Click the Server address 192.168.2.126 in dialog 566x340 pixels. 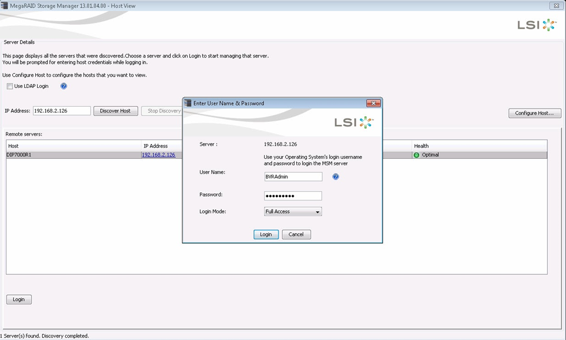pos(280,144)
